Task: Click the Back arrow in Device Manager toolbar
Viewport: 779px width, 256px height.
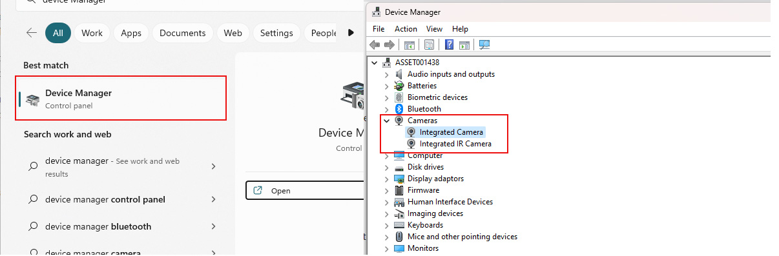Action: (x=375, y=44)
